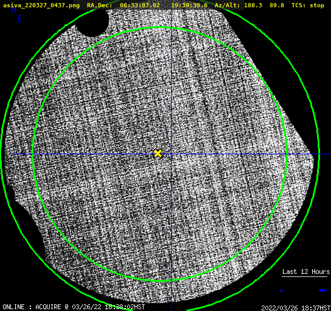
Task: Click the outer green horizon ring at left edge
Action: click(2, 155)
